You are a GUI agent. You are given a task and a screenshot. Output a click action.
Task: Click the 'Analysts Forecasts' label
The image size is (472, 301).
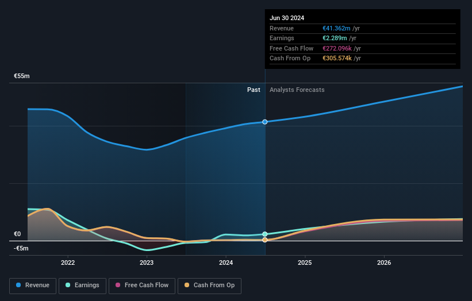click(x=297, y=90)
